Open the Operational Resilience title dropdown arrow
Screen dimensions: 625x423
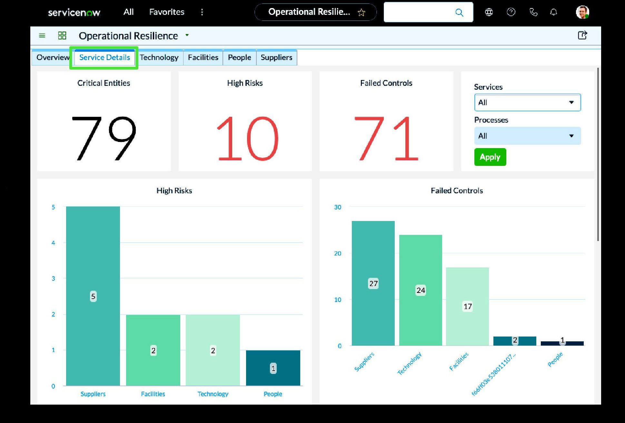point(187,35)
